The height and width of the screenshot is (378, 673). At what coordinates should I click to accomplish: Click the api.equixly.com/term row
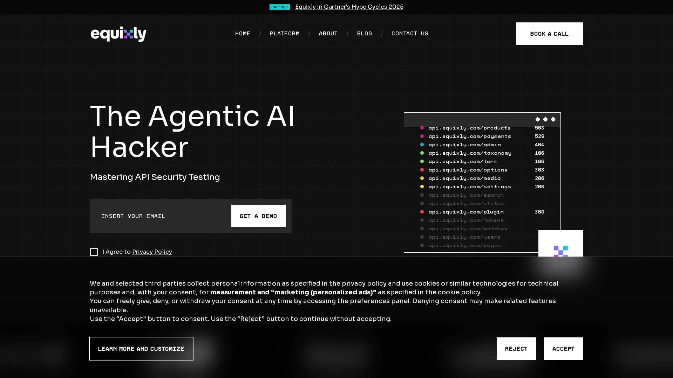pos(482,161)
